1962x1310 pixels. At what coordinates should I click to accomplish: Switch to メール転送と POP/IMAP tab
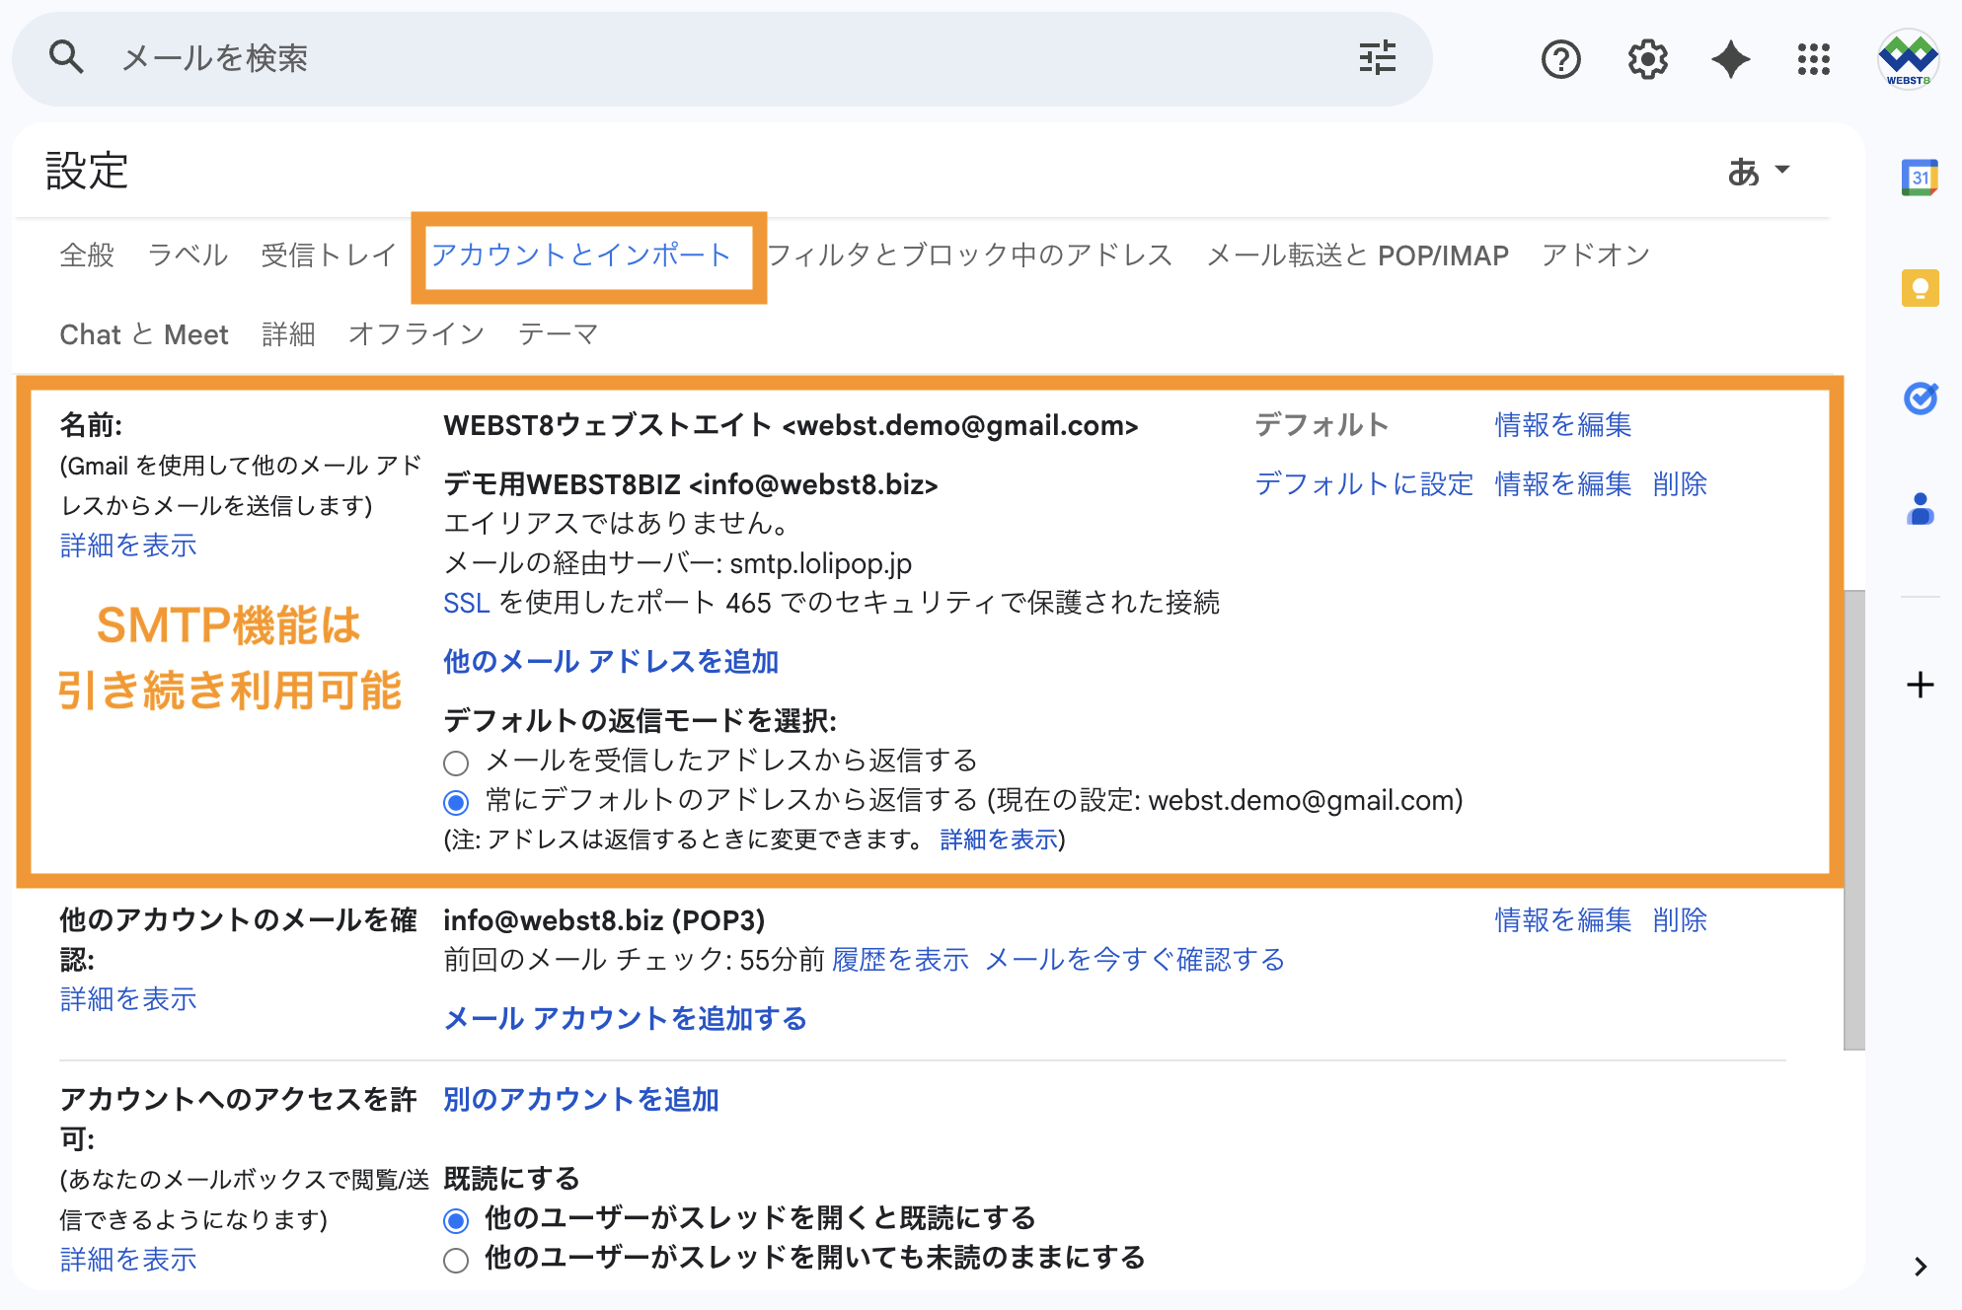(1357, 255)
